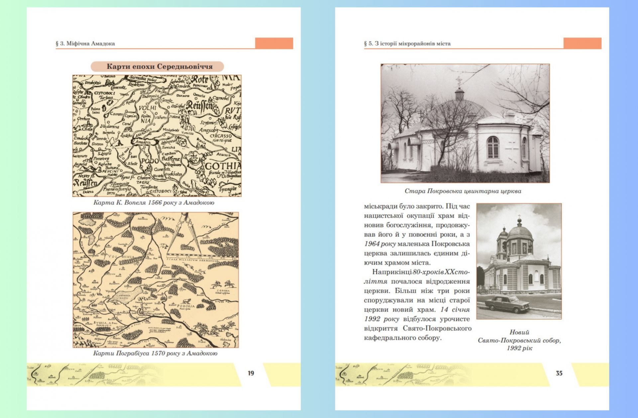Screen dimensions: 638x418
Task: Click caption 'Карти Пограбіуса 1570 року з Амадокою'
Action: click(155, 353)
